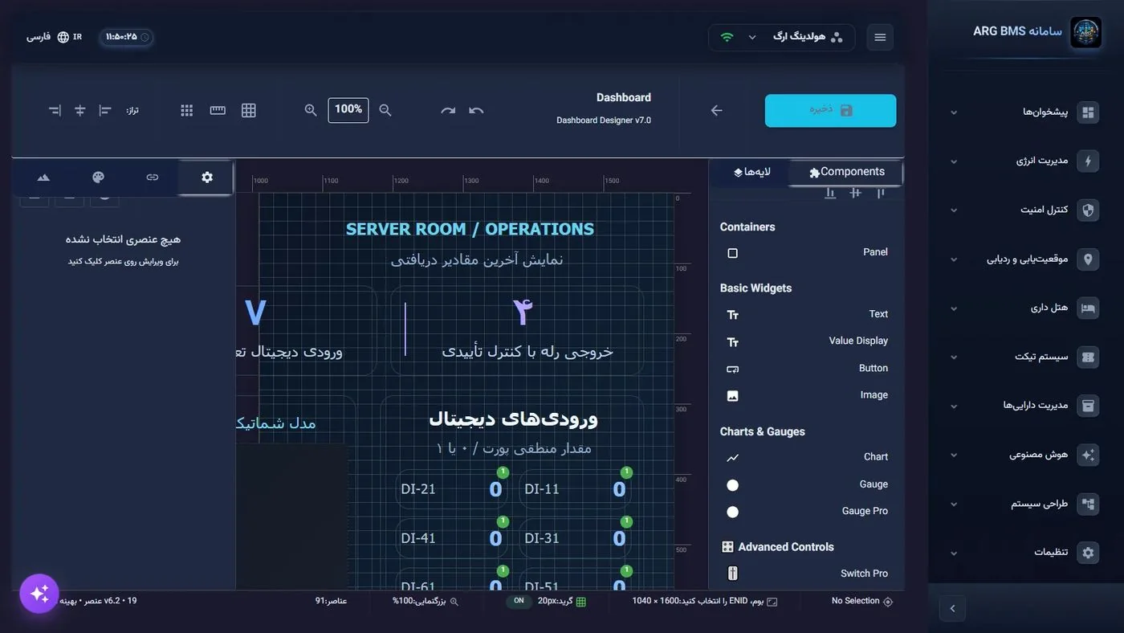The width and height of the screenshot is (1124, 633).
Task: Click the zoom out magnifier icon
Action: coord(385,110)
